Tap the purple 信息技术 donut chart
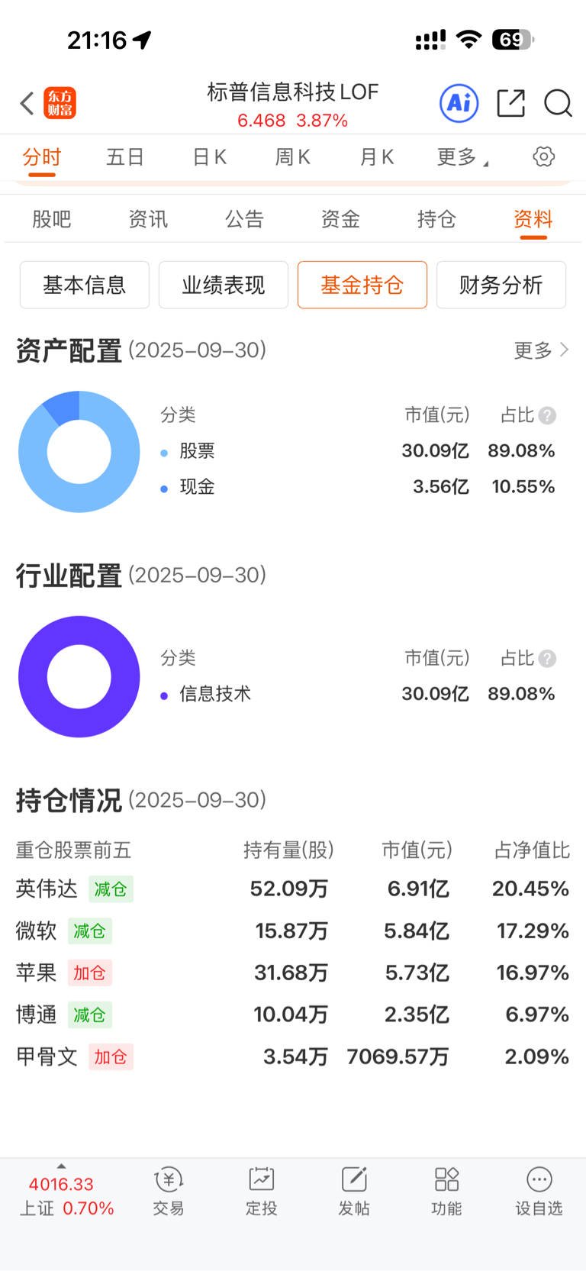Image resolution: width=586 pixels, height=1271 pixels. pos(79,676)
